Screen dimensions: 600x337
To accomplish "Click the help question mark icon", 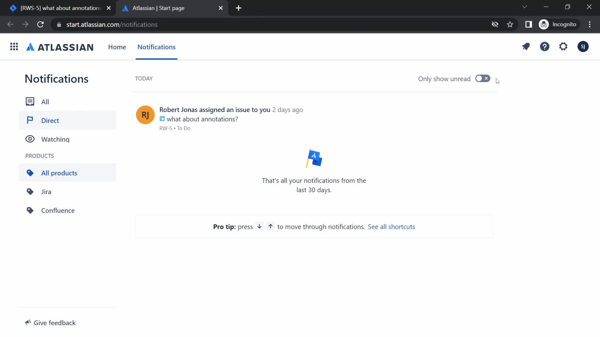I will pos(545,46).
